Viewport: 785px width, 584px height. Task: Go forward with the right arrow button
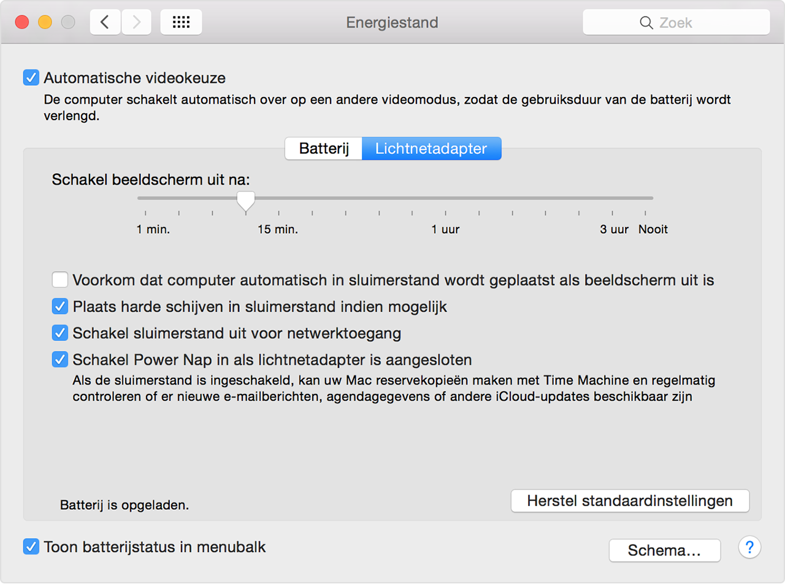tap(136, 23)
